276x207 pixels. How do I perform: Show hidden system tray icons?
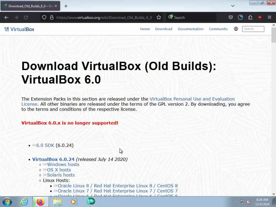[x=236, y=202]
